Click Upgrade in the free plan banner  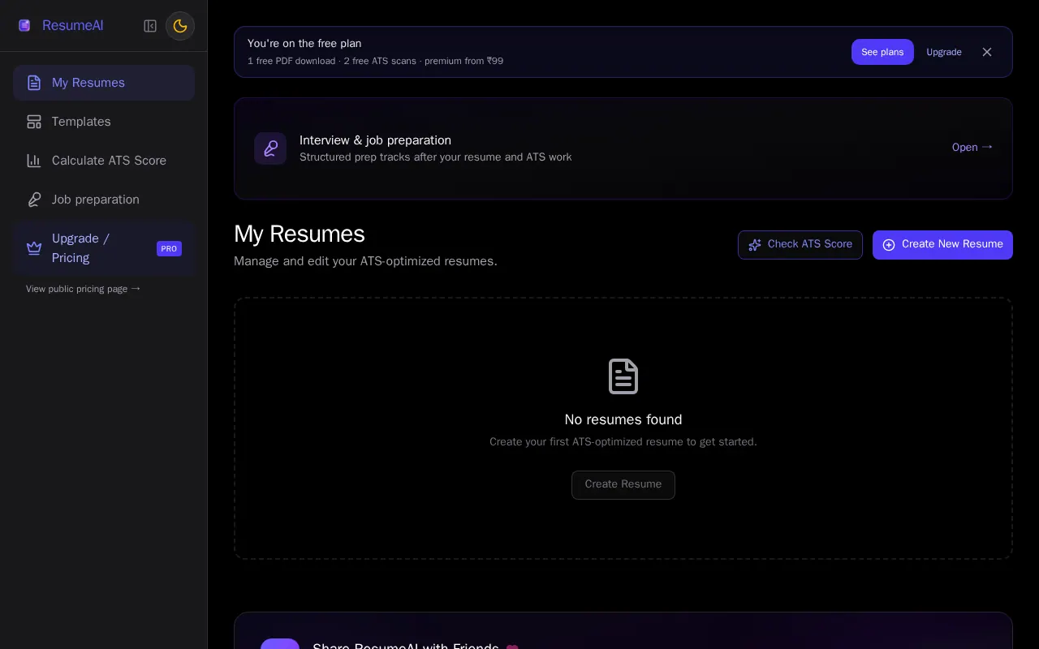point(944,52)
